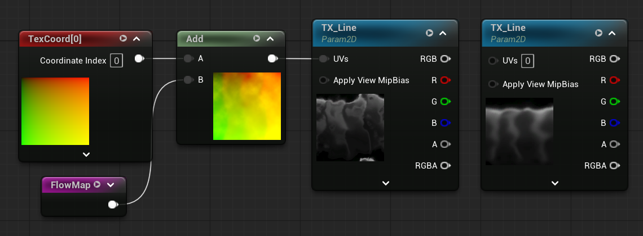Toggle live preview on FlowMap node
Image resolution: width=643 pixels, height=236 pixels.
[x=97, y=184]
